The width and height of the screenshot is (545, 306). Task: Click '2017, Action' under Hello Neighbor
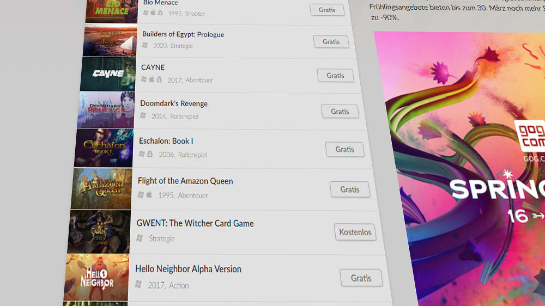point(168,285)
